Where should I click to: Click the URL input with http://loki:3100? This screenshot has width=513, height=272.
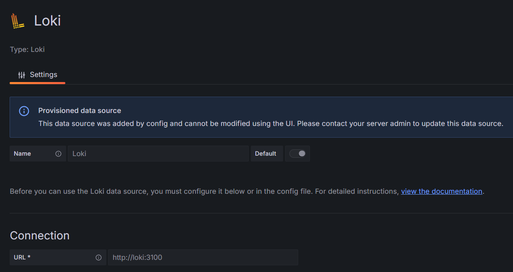(x=203, y=257)
